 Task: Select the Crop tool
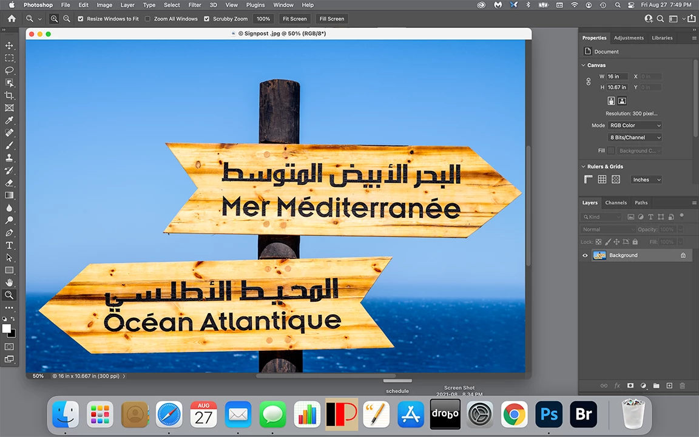[9, 95]
